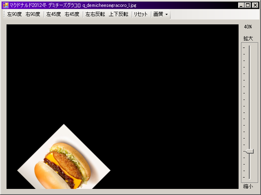The image size is (261, 195).
Task: Click the 40% zoom value label
Action: coord(248,27)
